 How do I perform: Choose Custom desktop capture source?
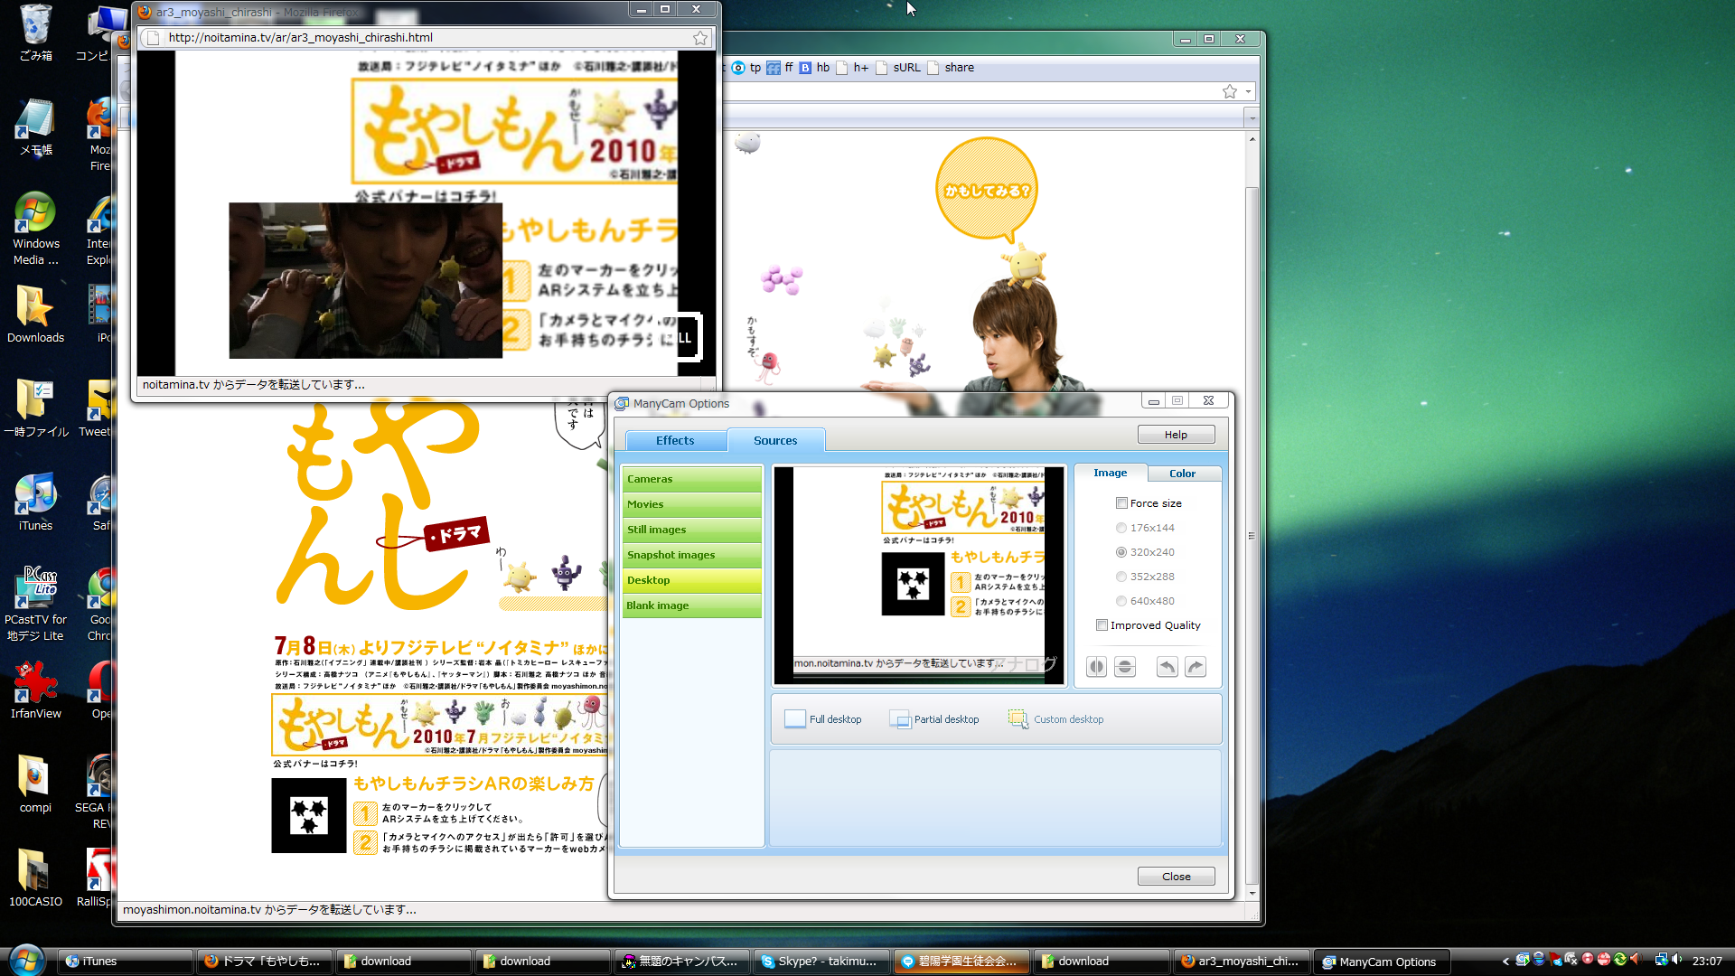[x=1056, y=719]
